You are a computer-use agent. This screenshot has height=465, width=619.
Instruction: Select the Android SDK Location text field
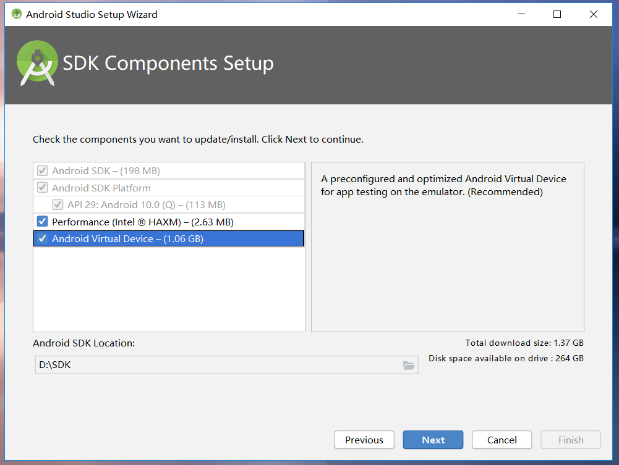186,365
